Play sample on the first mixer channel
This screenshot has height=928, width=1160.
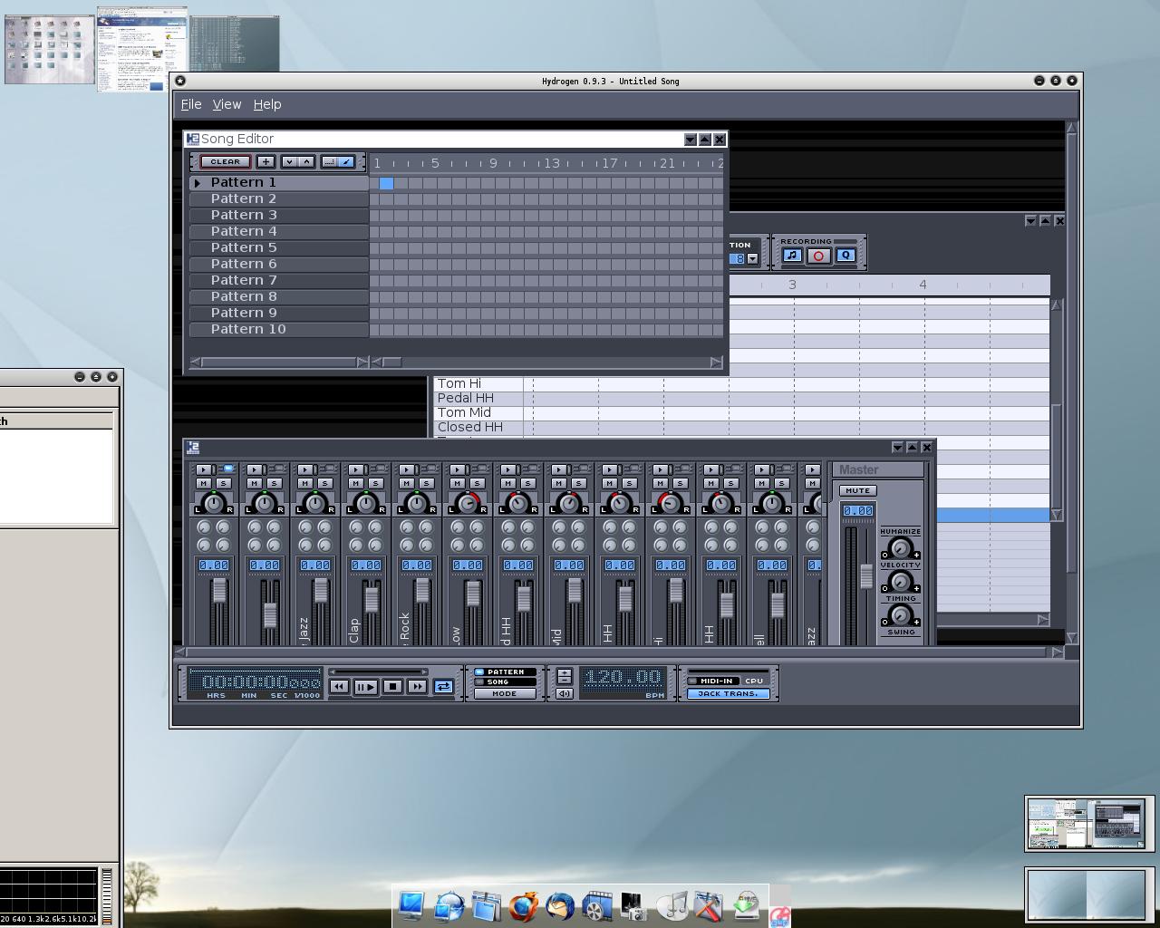(204, 469)
